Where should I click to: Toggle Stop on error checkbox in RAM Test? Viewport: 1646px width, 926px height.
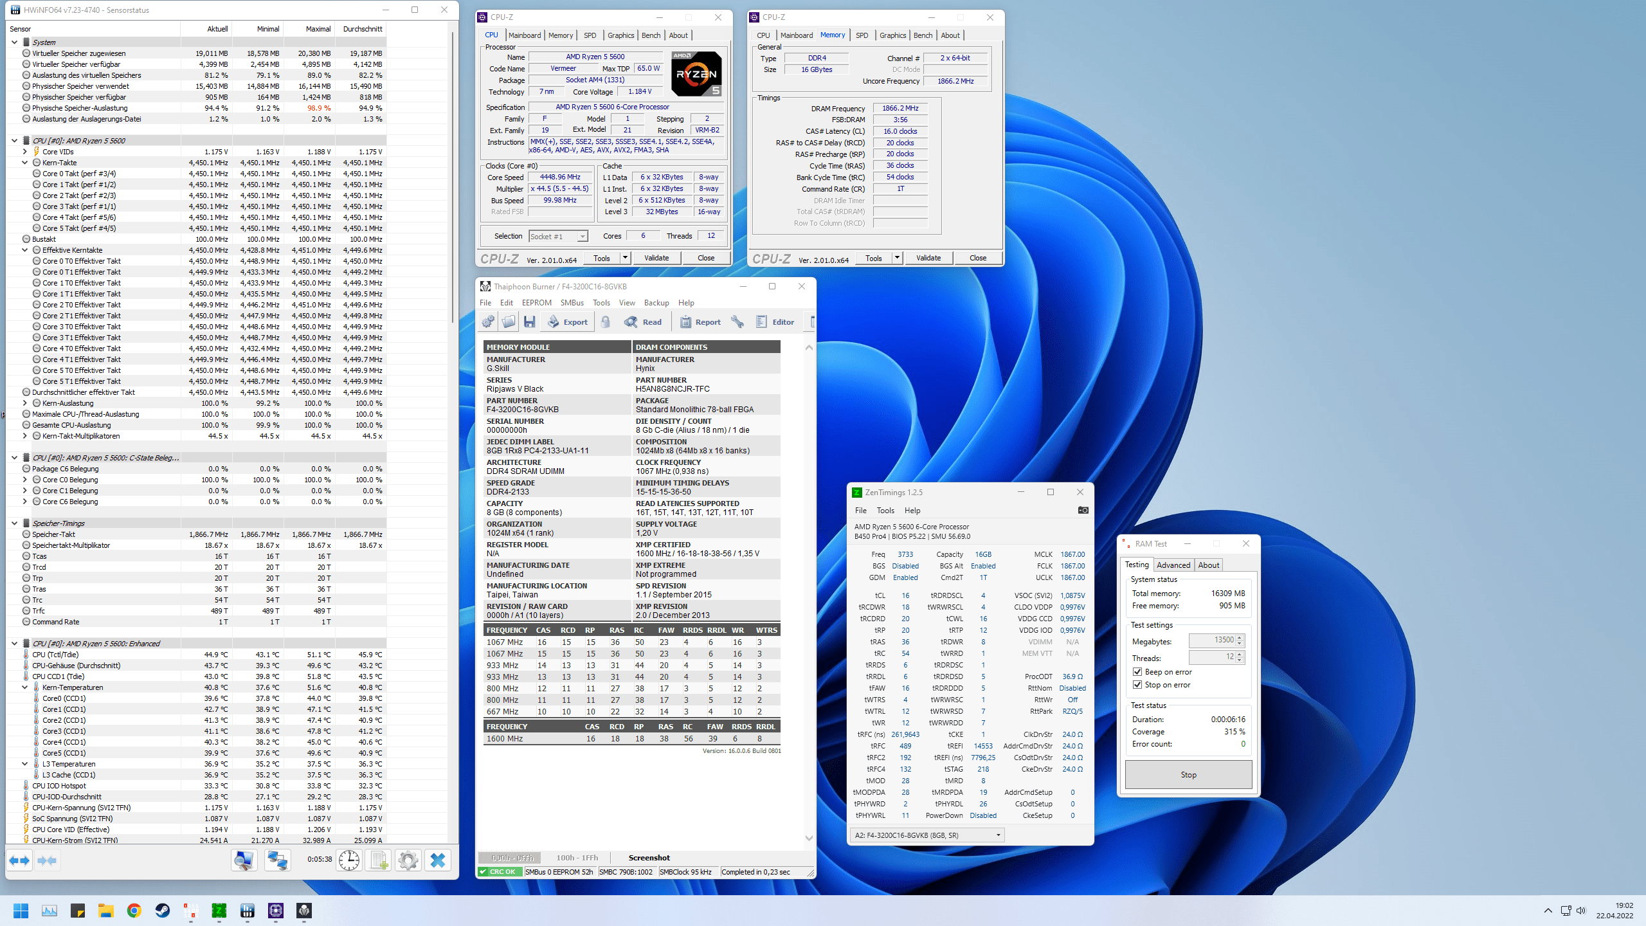(x=1137, y=685)
